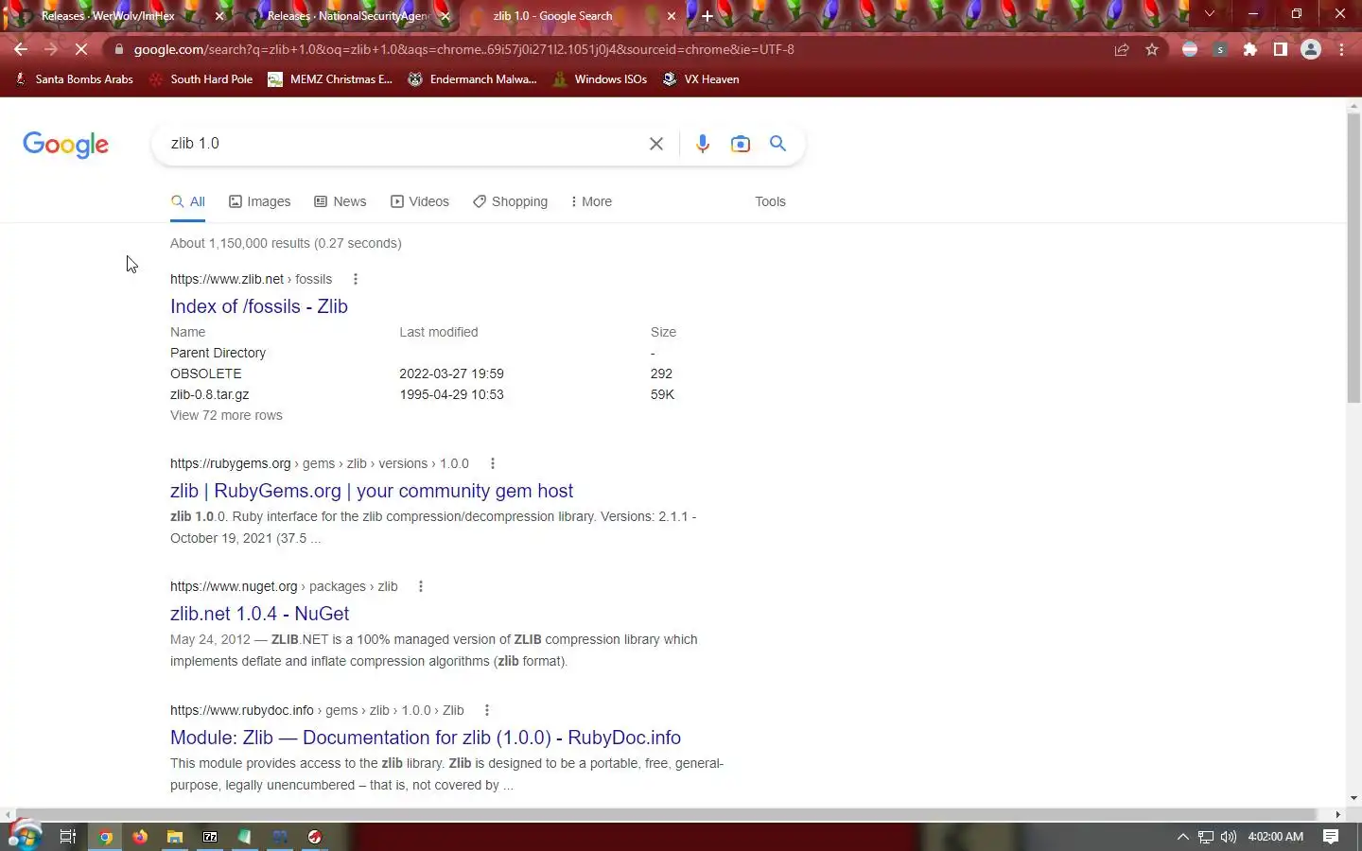The height and width of the screenshot is (851, 1362).
Task: Close the WerWolv/ImHex tab
Action: tap(219, 16)
